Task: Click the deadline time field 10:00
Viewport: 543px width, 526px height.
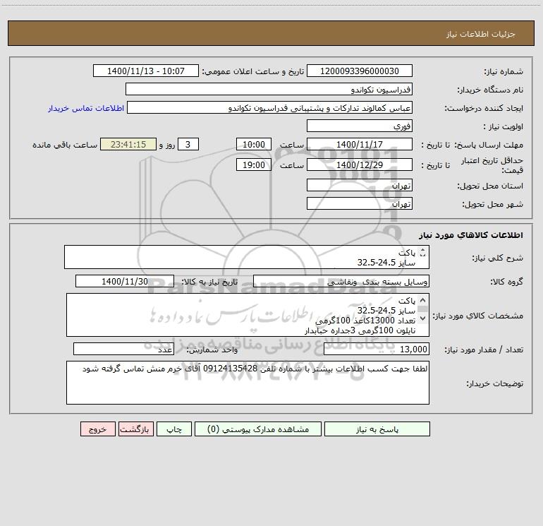Action: coord(253,144)
